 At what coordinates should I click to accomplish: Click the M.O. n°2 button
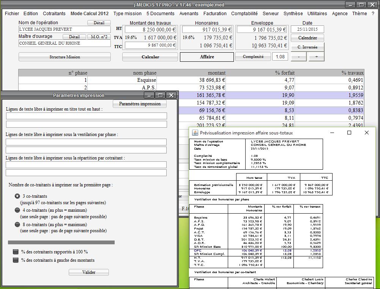point(99,37)
